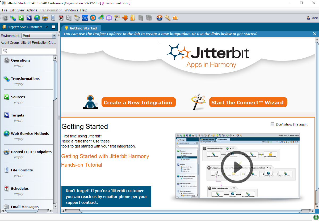Open the Actions menu
The height and width of the screenshot is (221, 319).
[x=32, y=10]
